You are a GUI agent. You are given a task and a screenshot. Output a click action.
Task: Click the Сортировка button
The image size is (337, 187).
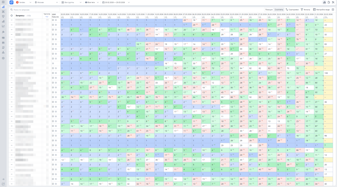[x=292, y=10]
